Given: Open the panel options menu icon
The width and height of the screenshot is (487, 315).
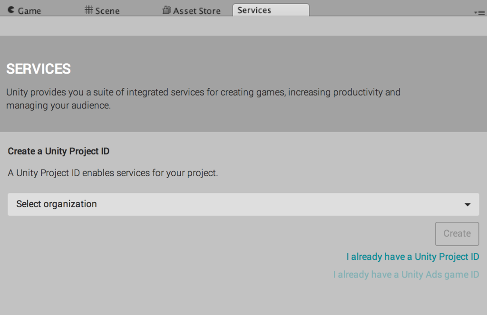Looking at the screenshot, I should (479, 12).
